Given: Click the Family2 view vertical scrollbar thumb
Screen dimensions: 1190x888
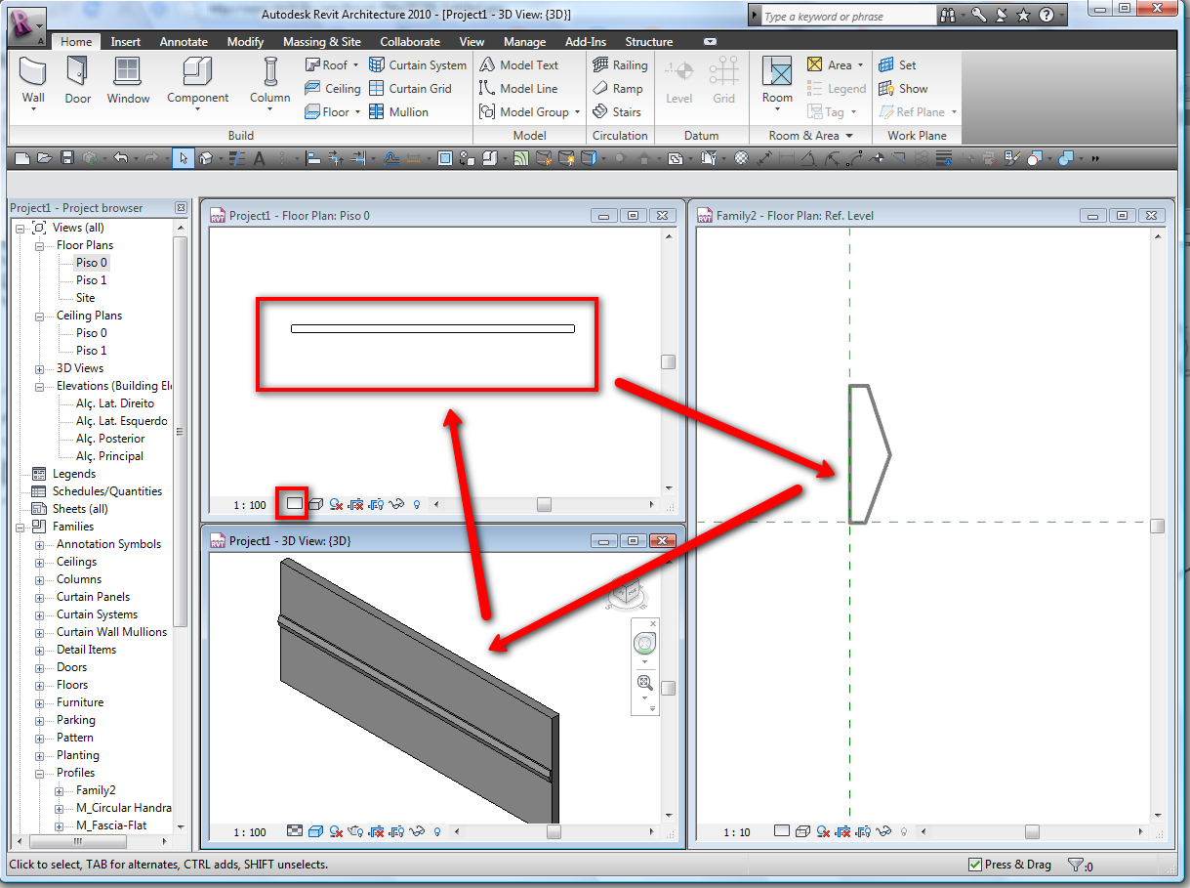Looking at the screenshot, I should (1157, 526).
